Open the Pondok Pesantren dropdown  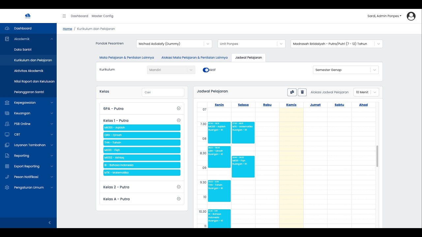[x=174, y=44]
